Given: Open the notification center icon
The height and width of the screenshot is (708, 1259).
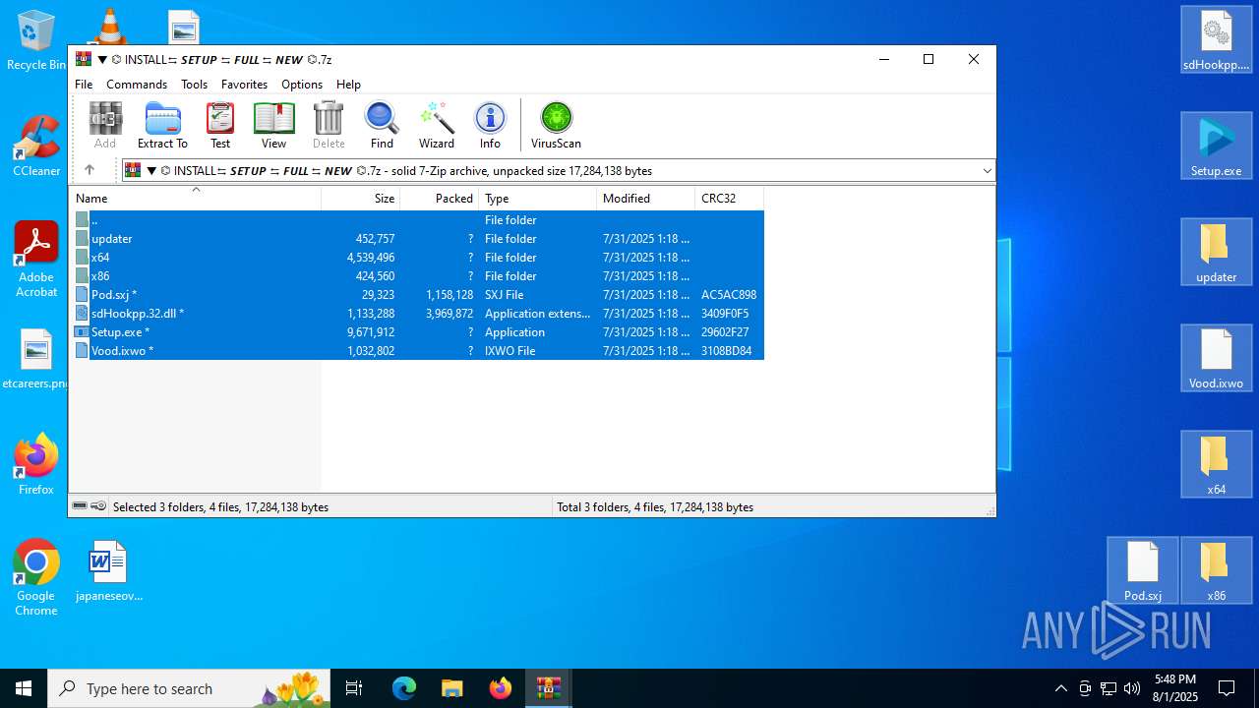Looking at the screenshot, I should [1227, 688].
